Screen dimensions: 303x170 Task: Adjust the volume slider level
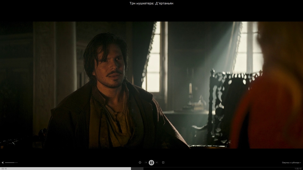pyautogui.click(x=11, y=162)
